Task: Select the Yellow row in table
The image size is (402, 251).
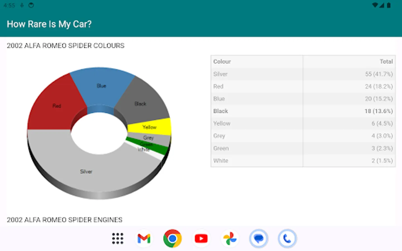Action: 303,124
